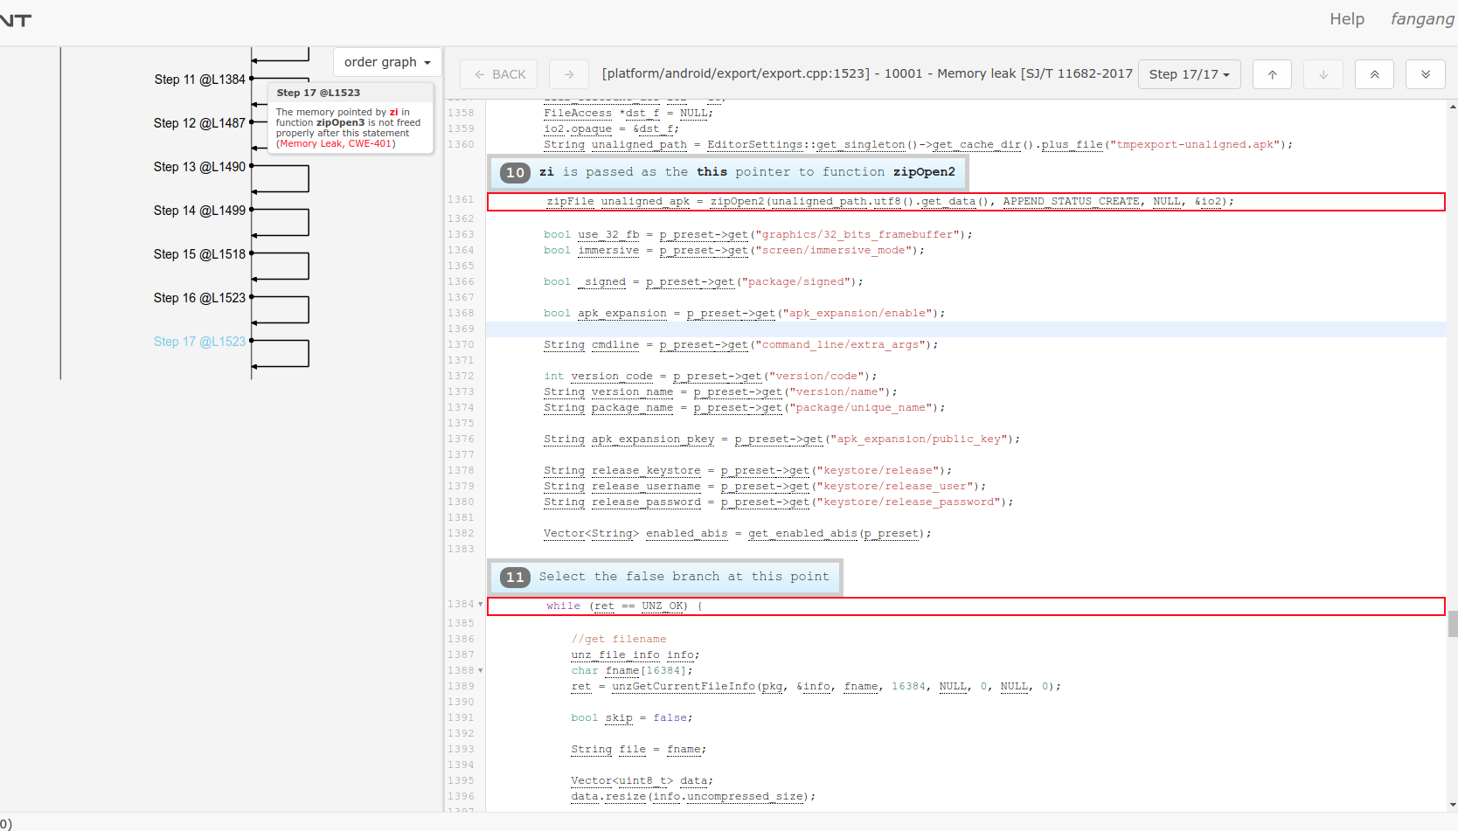The width and height of the screenshot is (1458, 831).
Task: Select Step 15 @L1518 in the trace graph
Action: click(x=199, y=254)
